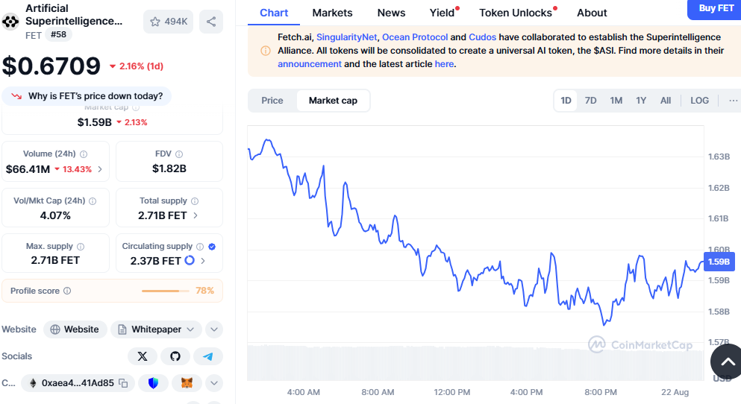
Task: Select the 7D time range
Action: (590, 101)
